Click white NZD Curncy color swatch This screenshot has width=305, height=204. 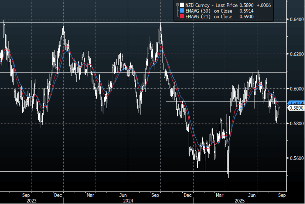click(182, 5)
